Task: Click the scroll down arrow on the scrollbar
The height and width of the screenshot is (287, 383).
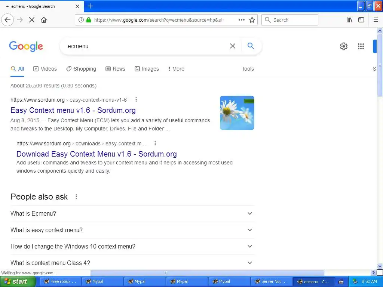Action: coord(380,266)
